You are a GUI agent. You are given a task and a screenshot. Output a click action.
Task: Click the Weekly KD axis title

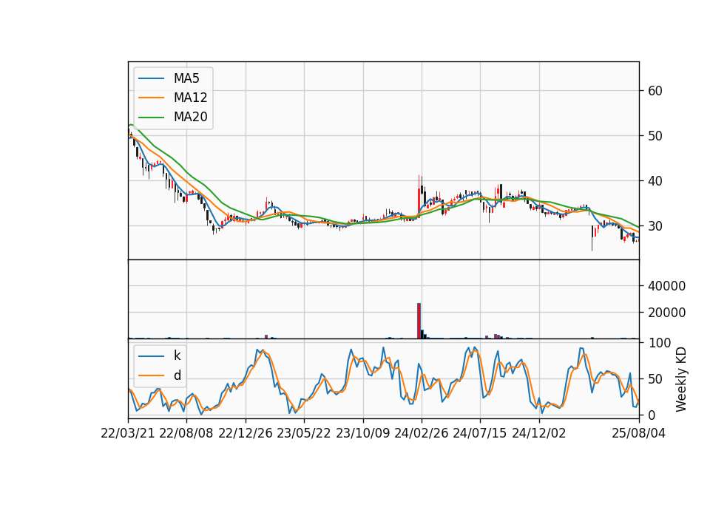[681, 379]
